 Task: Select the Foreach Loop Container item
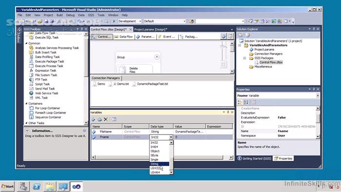(x=48, y=113)
